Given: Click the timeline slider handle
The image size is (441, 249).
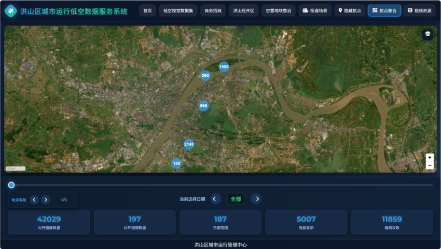Looking at the screenshot, I should coord(11,185).
